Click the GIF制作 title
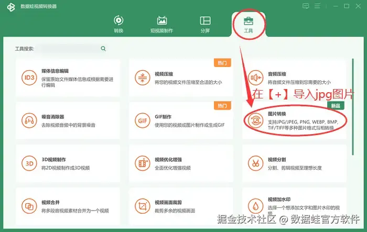This screenshot has height=232, width=367. [163, 117]
